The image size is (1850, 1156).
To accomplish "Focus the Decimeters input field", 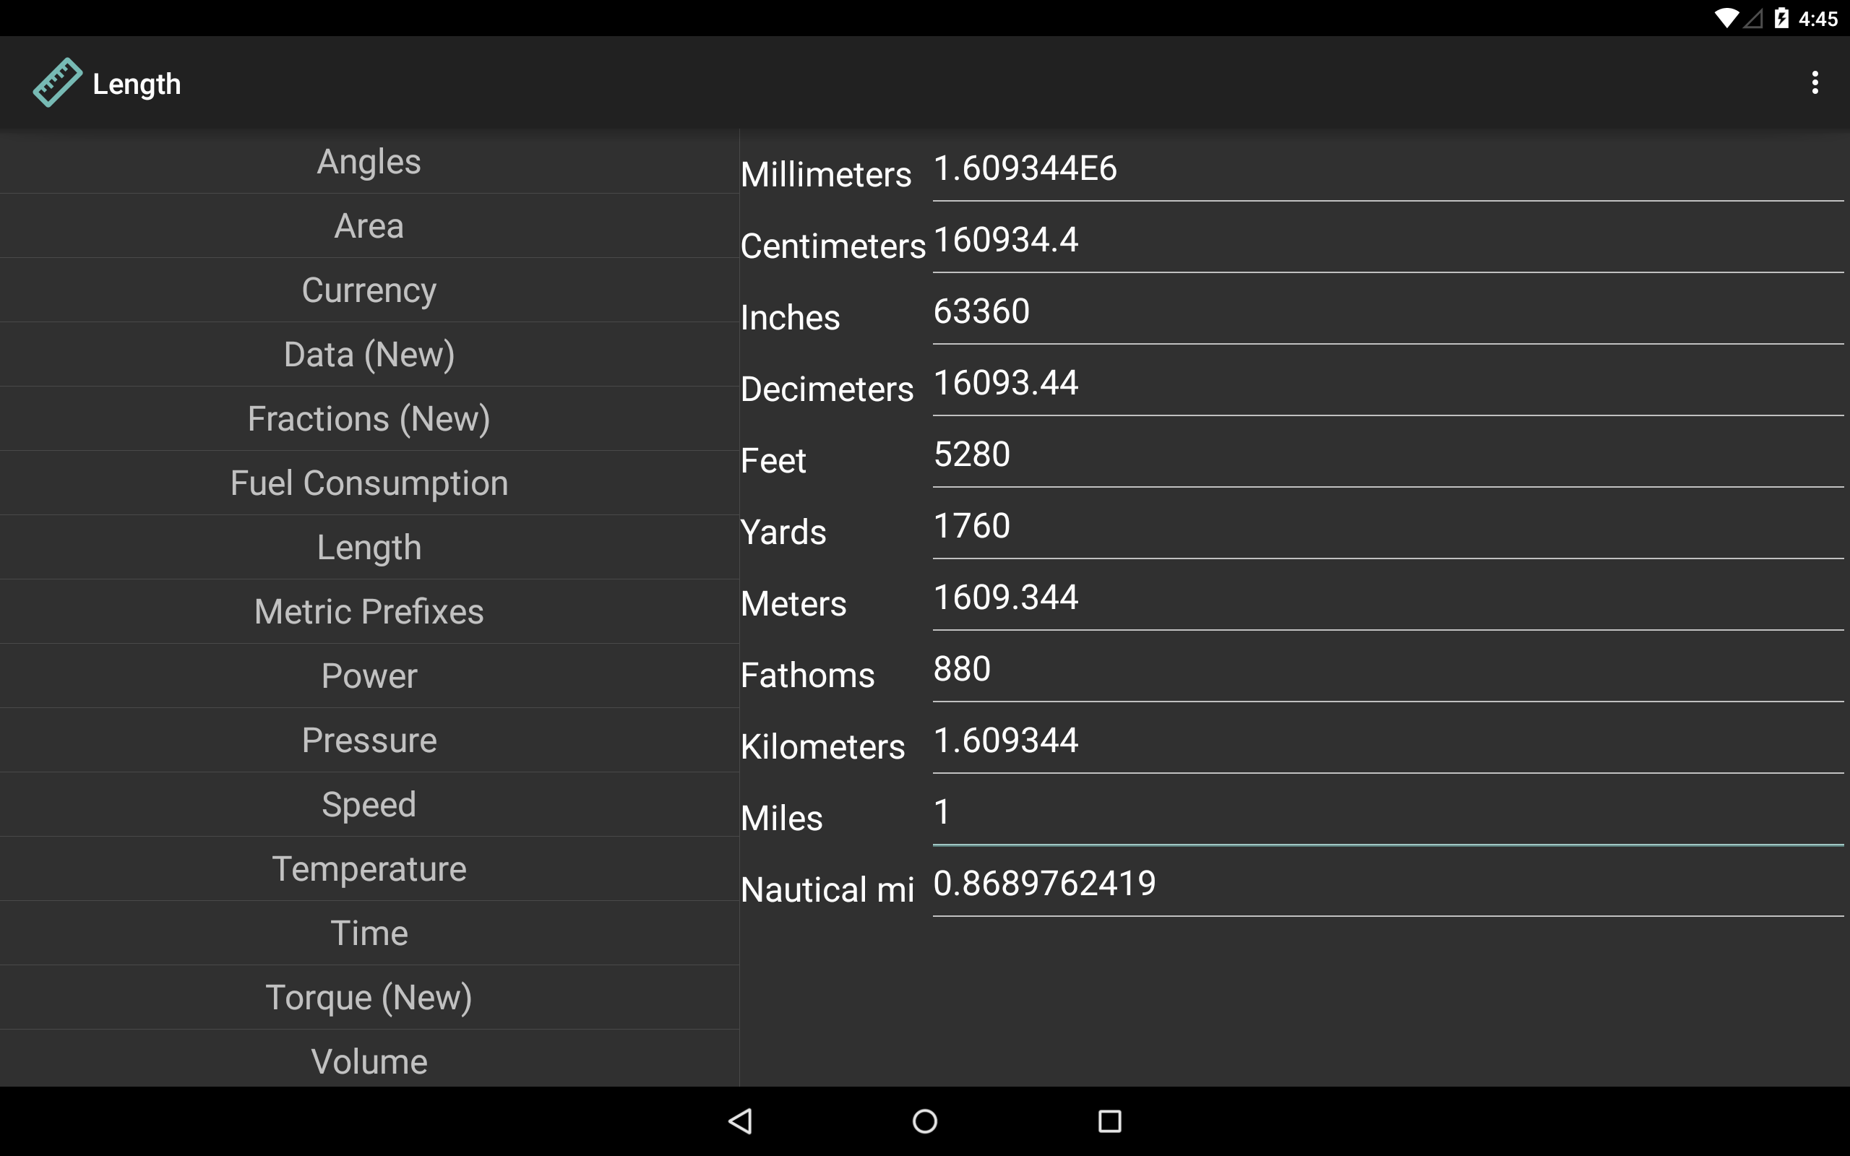I will click(x=1388, y=385).
